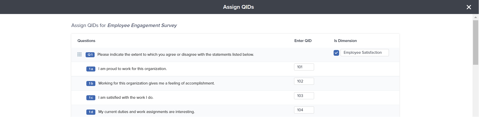
Task: Click the vertical scrollbar thumb
Action: point(475,42)
